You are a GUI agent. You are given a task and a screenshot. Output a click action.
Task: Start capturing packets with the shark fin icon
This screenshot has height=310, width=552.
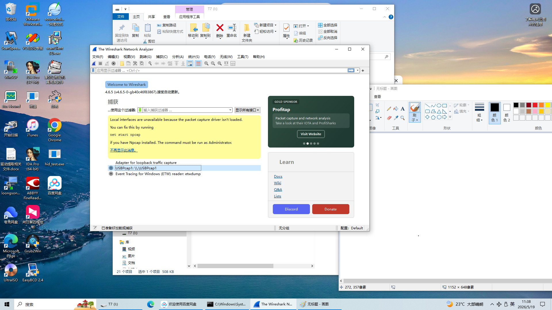[x=94, y=63]
